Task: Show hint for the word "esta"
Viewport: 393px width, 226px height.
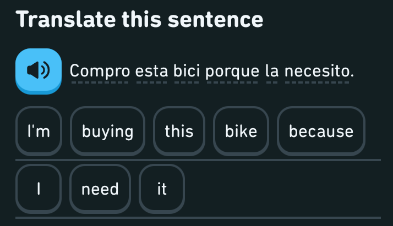Action: [x=151, y=71]
